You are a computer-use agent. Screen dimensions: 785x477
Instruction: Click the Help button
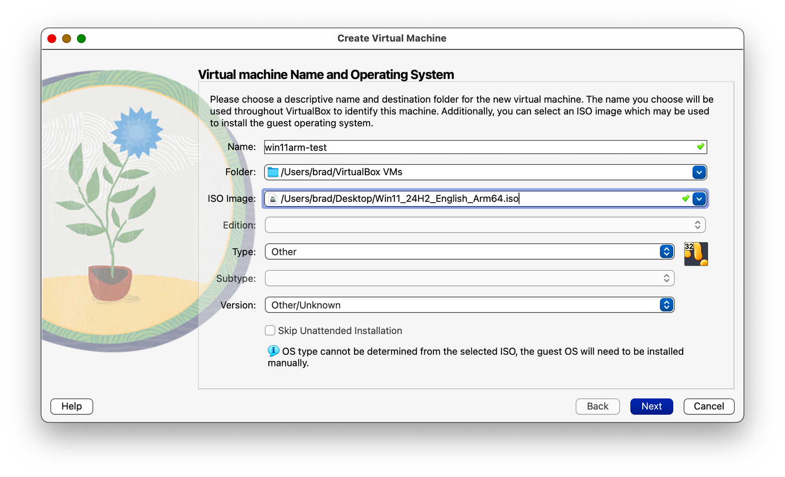(x=71, y=406)
